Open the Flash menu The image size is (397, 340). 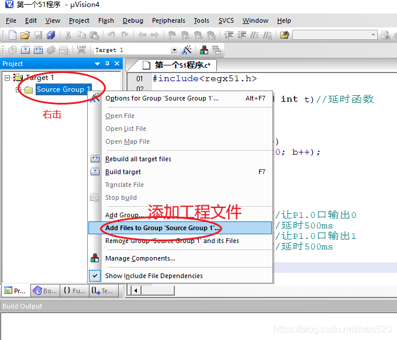coord(106,20)
